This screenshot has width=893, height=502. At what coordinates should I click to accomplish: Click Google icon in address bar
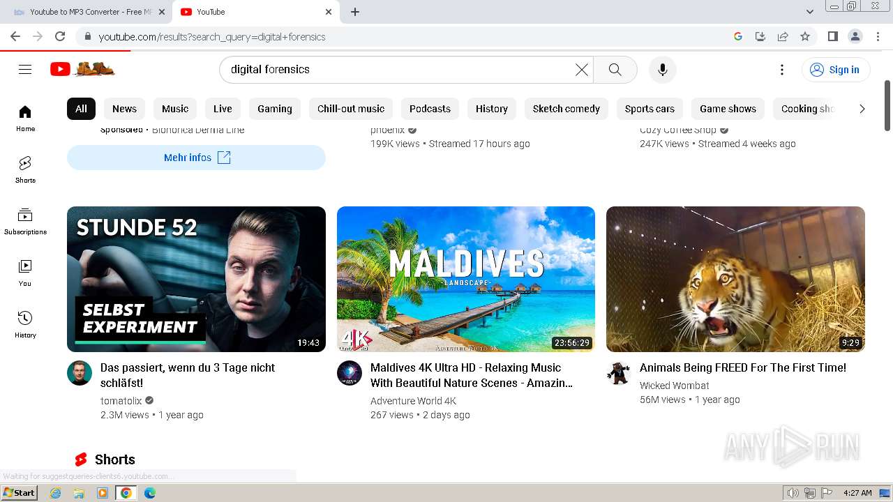[738, 36]
